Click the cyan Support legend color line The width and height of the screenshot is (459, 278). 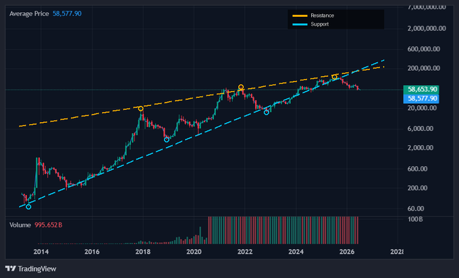300,24
